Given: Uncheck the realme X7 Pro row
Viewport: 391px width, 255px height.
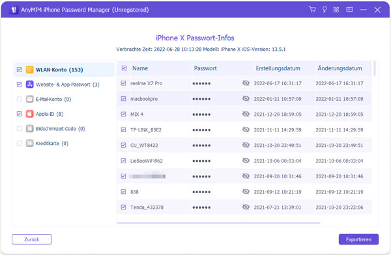Looking at the screenshot, I should click(123, 83).
